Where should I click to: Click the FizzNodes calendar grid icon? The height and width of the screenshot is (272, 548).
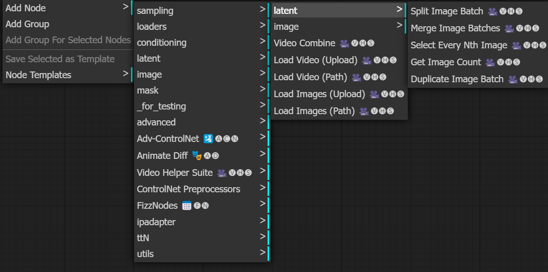(x=187, y=206)
